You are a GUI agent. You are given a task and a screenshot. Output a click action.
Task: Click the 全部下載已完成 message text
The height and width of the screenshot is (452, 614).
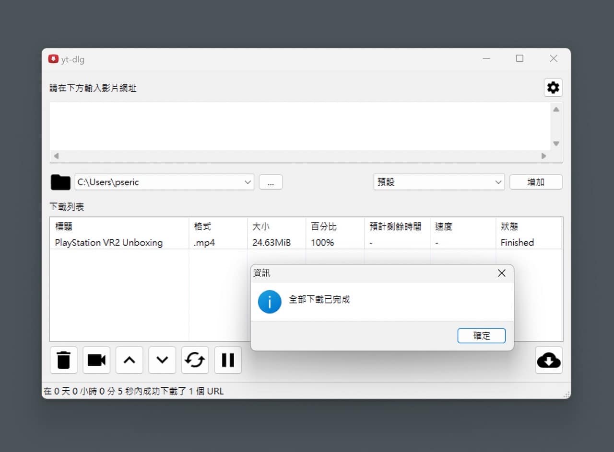pyautogui.click(x=319, y=300)
